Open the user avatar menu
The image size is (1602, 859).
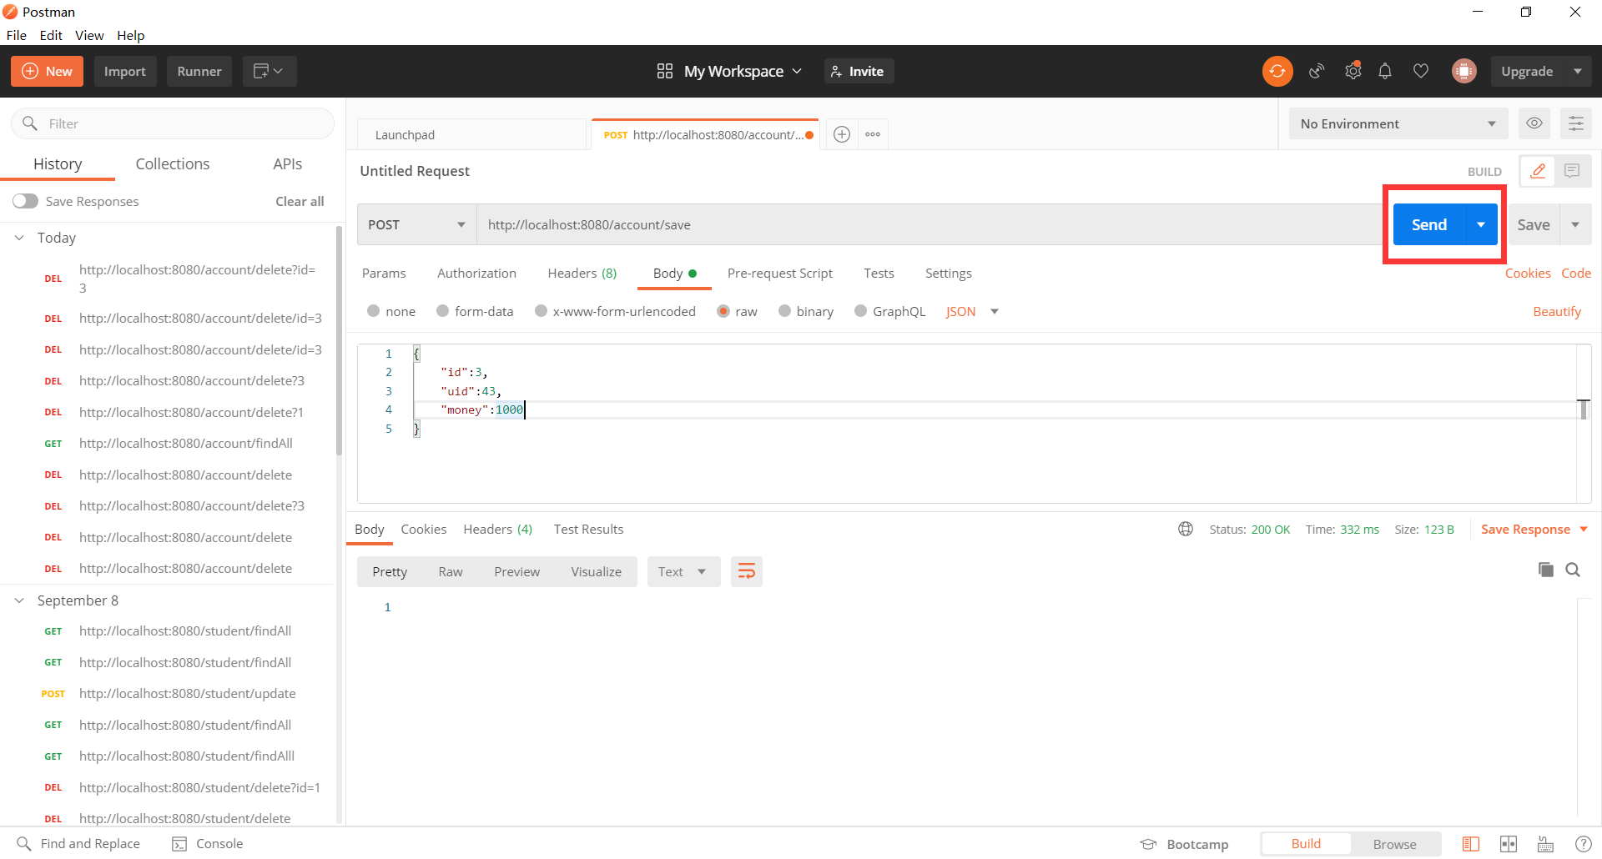tap(1463, 72)
